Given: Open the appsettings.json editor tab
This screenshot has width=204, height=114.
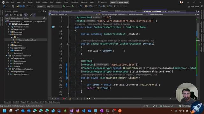Looking at the screenshot, I should click(x=174, y=11).
